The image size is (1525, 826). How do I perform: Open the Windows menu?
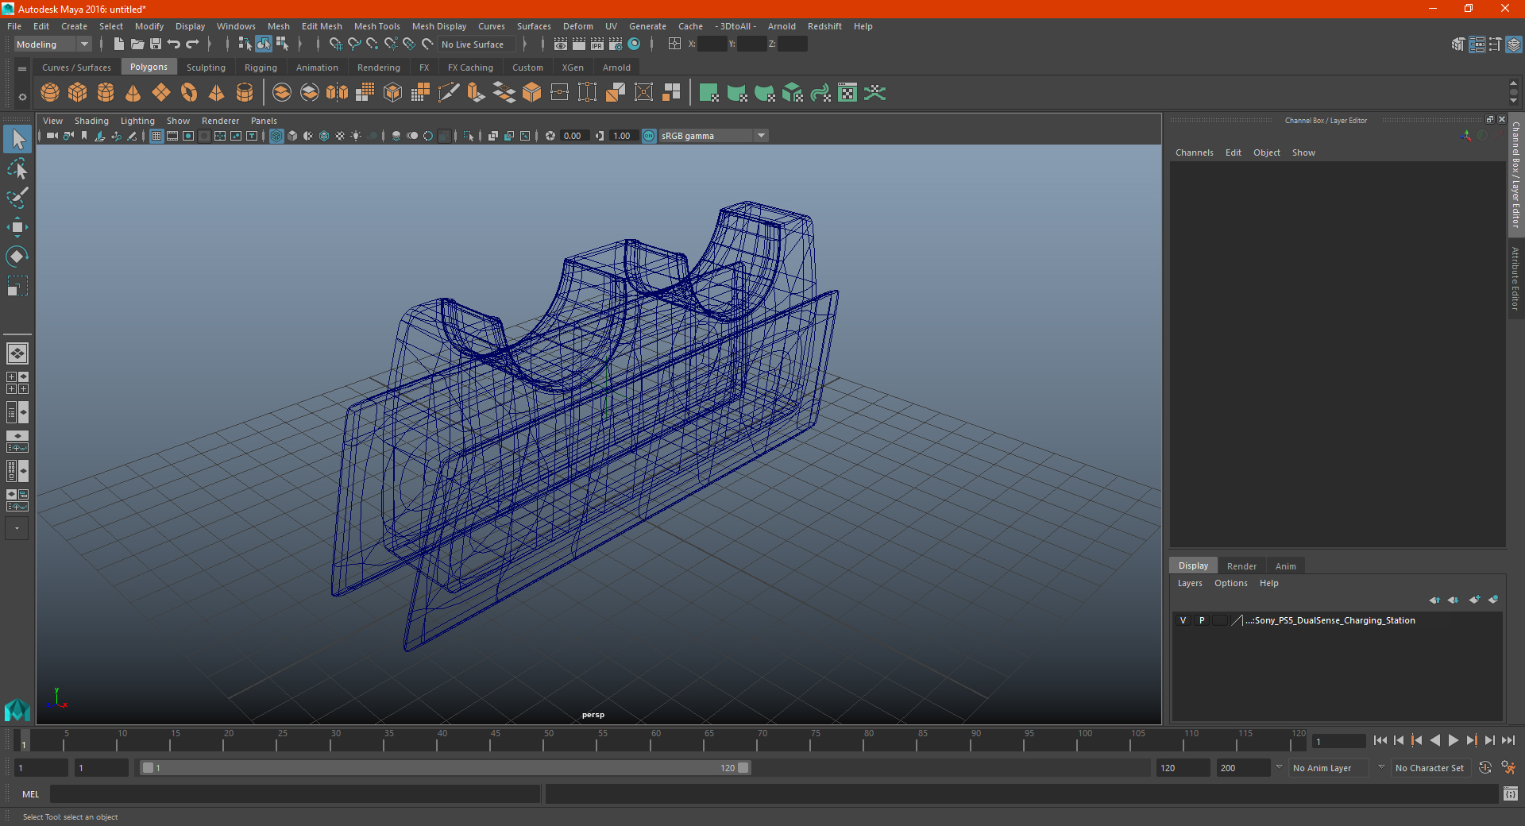236,26
